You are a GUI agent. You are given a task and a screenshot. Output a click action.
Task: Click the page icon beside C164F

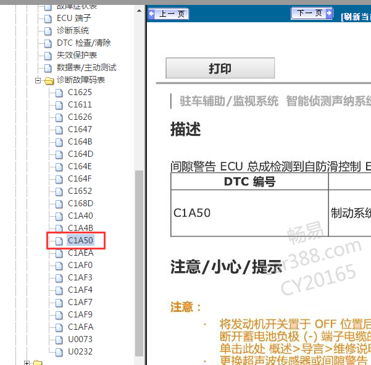(59, 179)
